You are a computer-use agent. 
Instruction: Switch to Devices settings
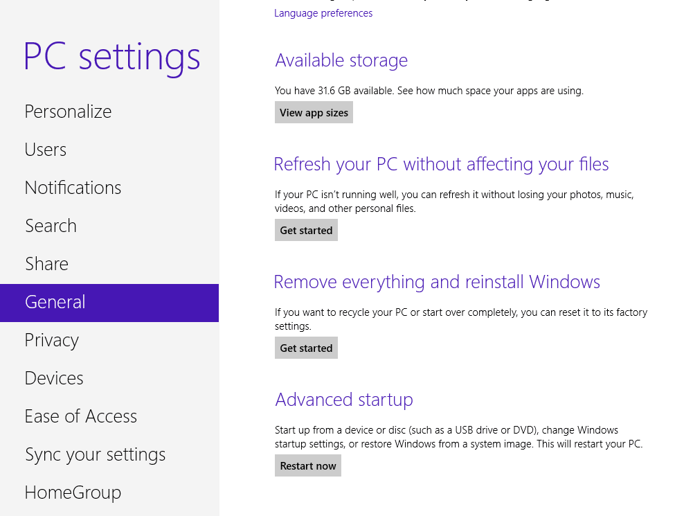tap(54, 377)
